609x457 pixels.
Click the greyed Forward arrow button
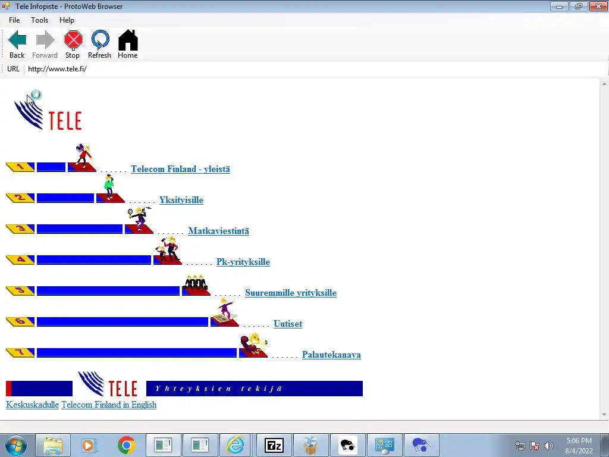point(45,44)
